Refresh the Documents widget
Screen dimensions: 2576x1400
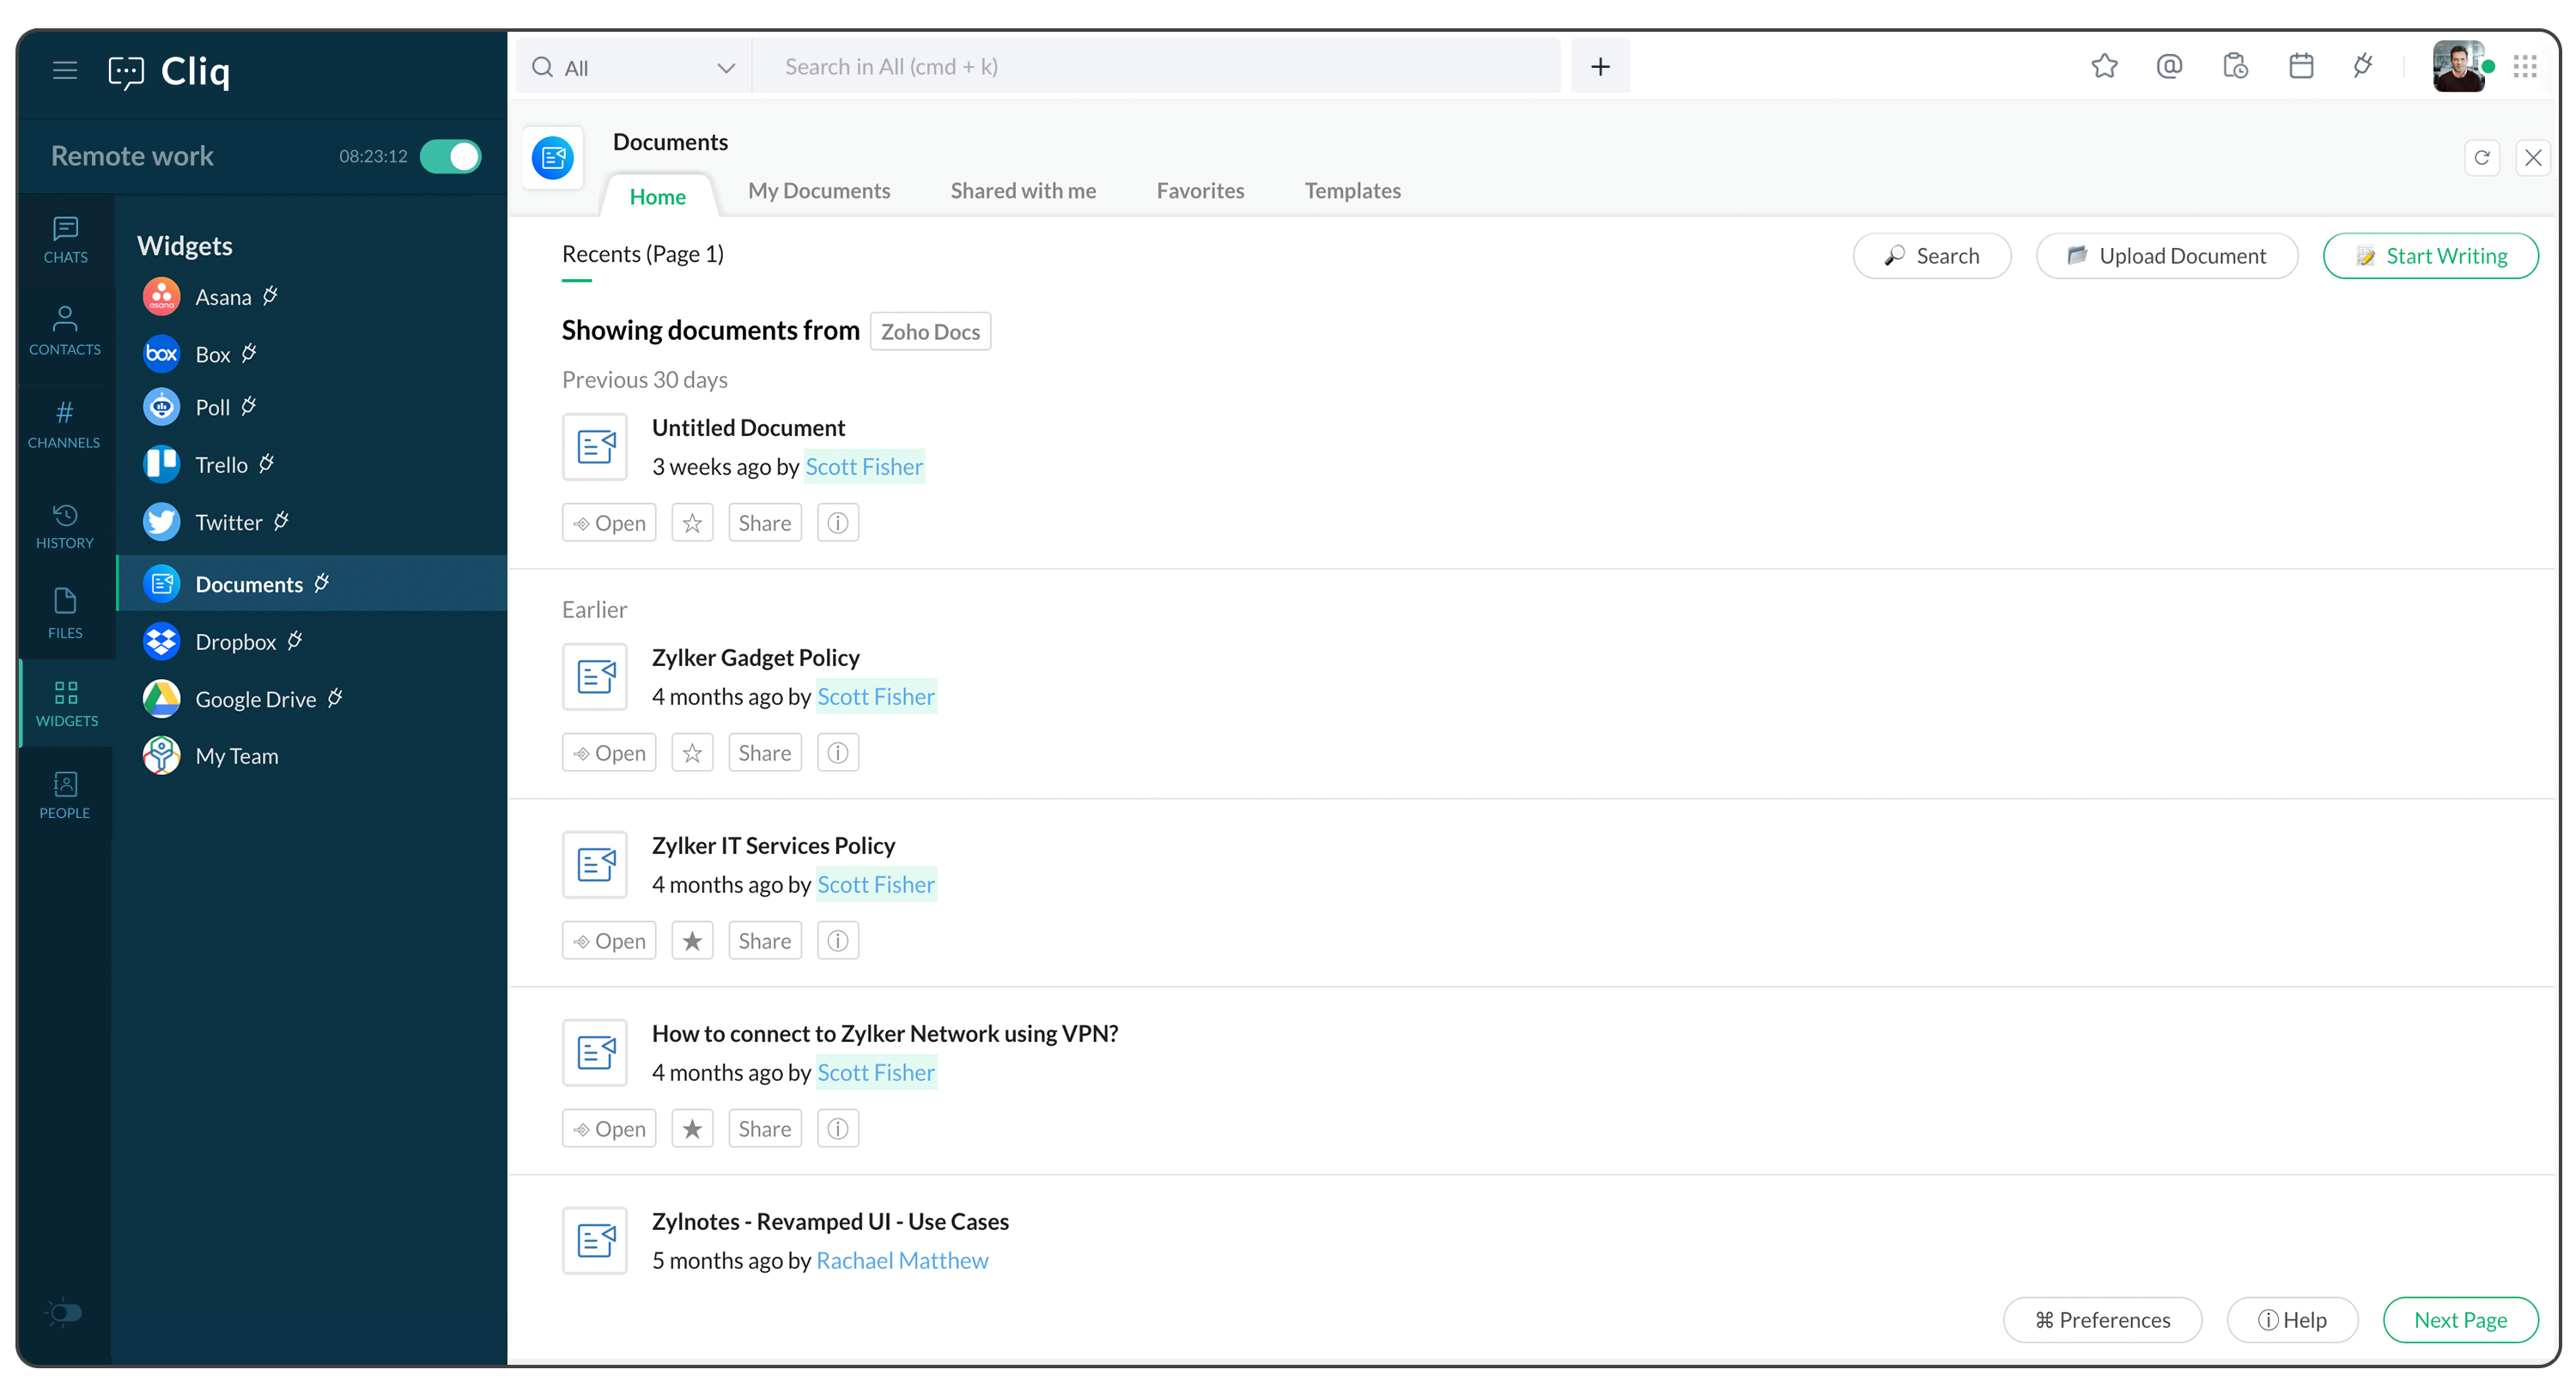(2481, 157)
